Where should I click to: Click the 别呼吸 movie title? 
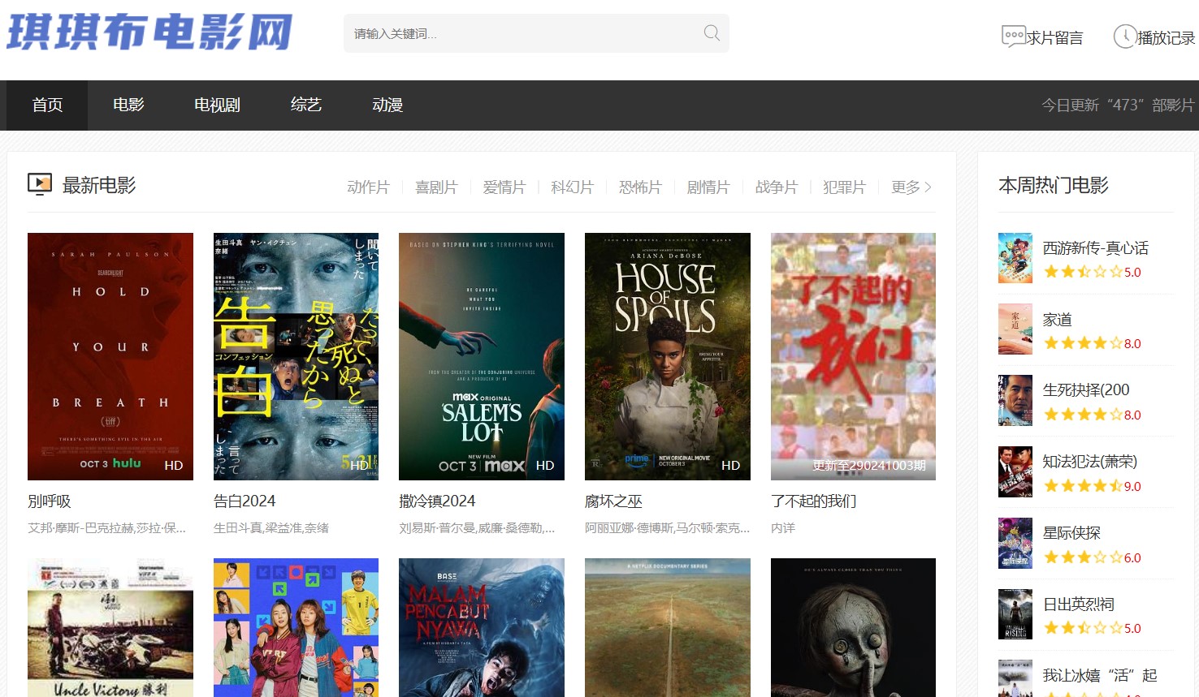(x=50, y=501)
